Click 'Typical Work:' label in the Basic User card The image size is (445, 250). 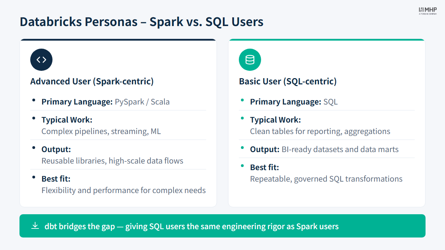point(275,120)
